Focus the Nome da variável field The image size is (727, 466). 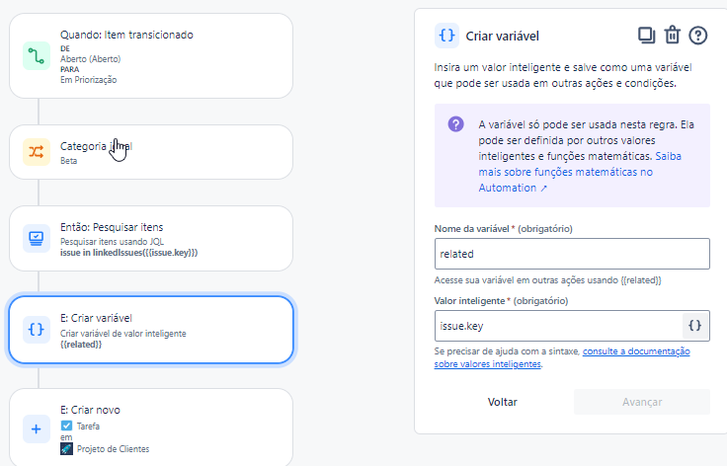click(x=572, y=254)
